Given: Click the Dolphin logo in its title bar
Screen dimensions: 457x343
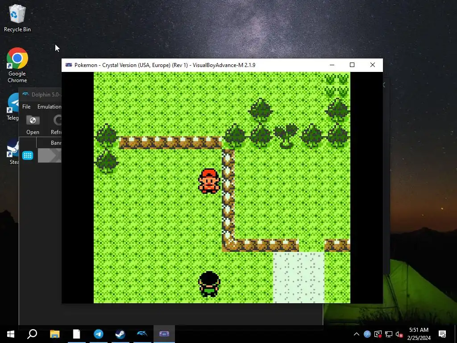Looking at the screenshot, I should (x=26, y=94).
